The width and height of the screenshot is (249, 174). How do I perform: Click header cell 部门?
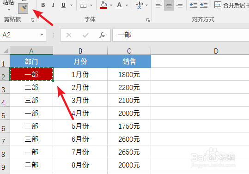[x=31, y=61]
